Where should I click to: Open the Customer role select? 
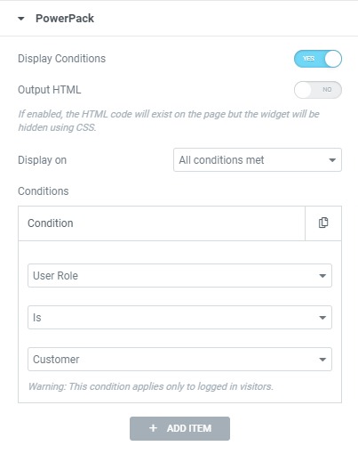click(179, 360)
